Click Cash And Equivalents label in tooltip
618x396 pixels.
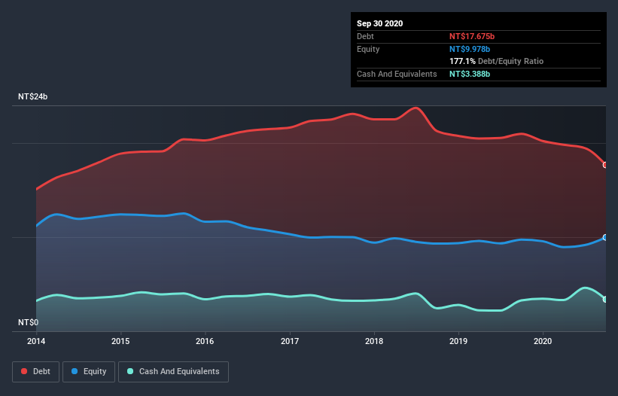397,74
